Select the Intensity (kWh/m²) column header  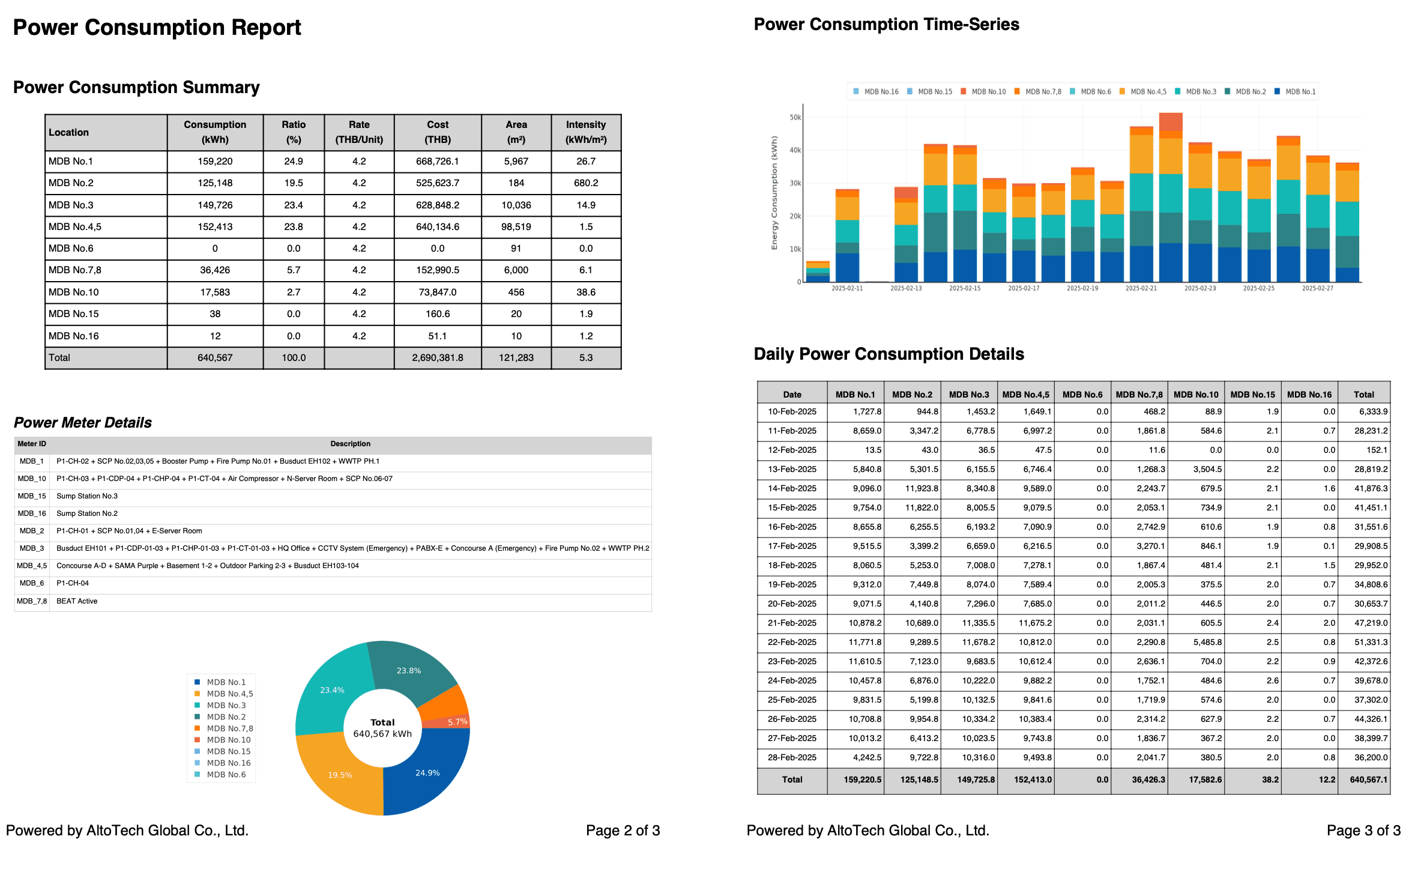585,132
